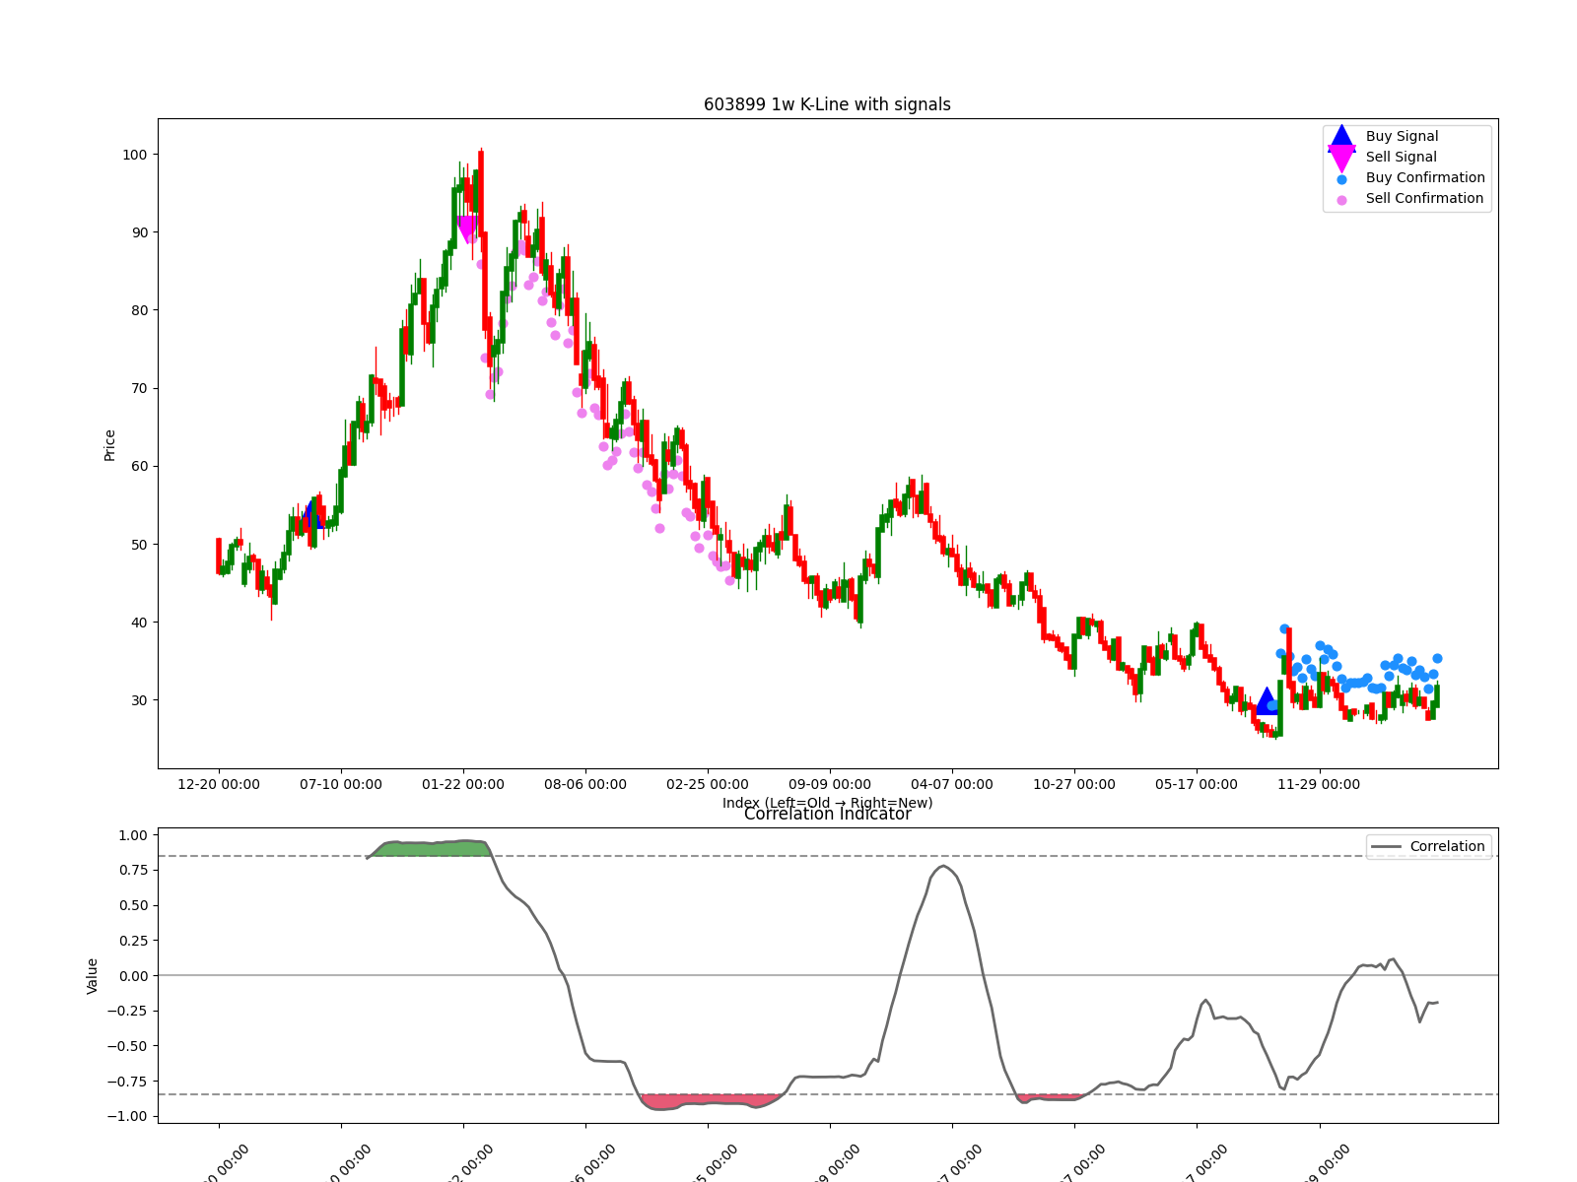Image resolution: width=1577 pixels, height=1182 pixels.
Task: Click the correlation axis tick '−0.50'
Action: 128,1046
